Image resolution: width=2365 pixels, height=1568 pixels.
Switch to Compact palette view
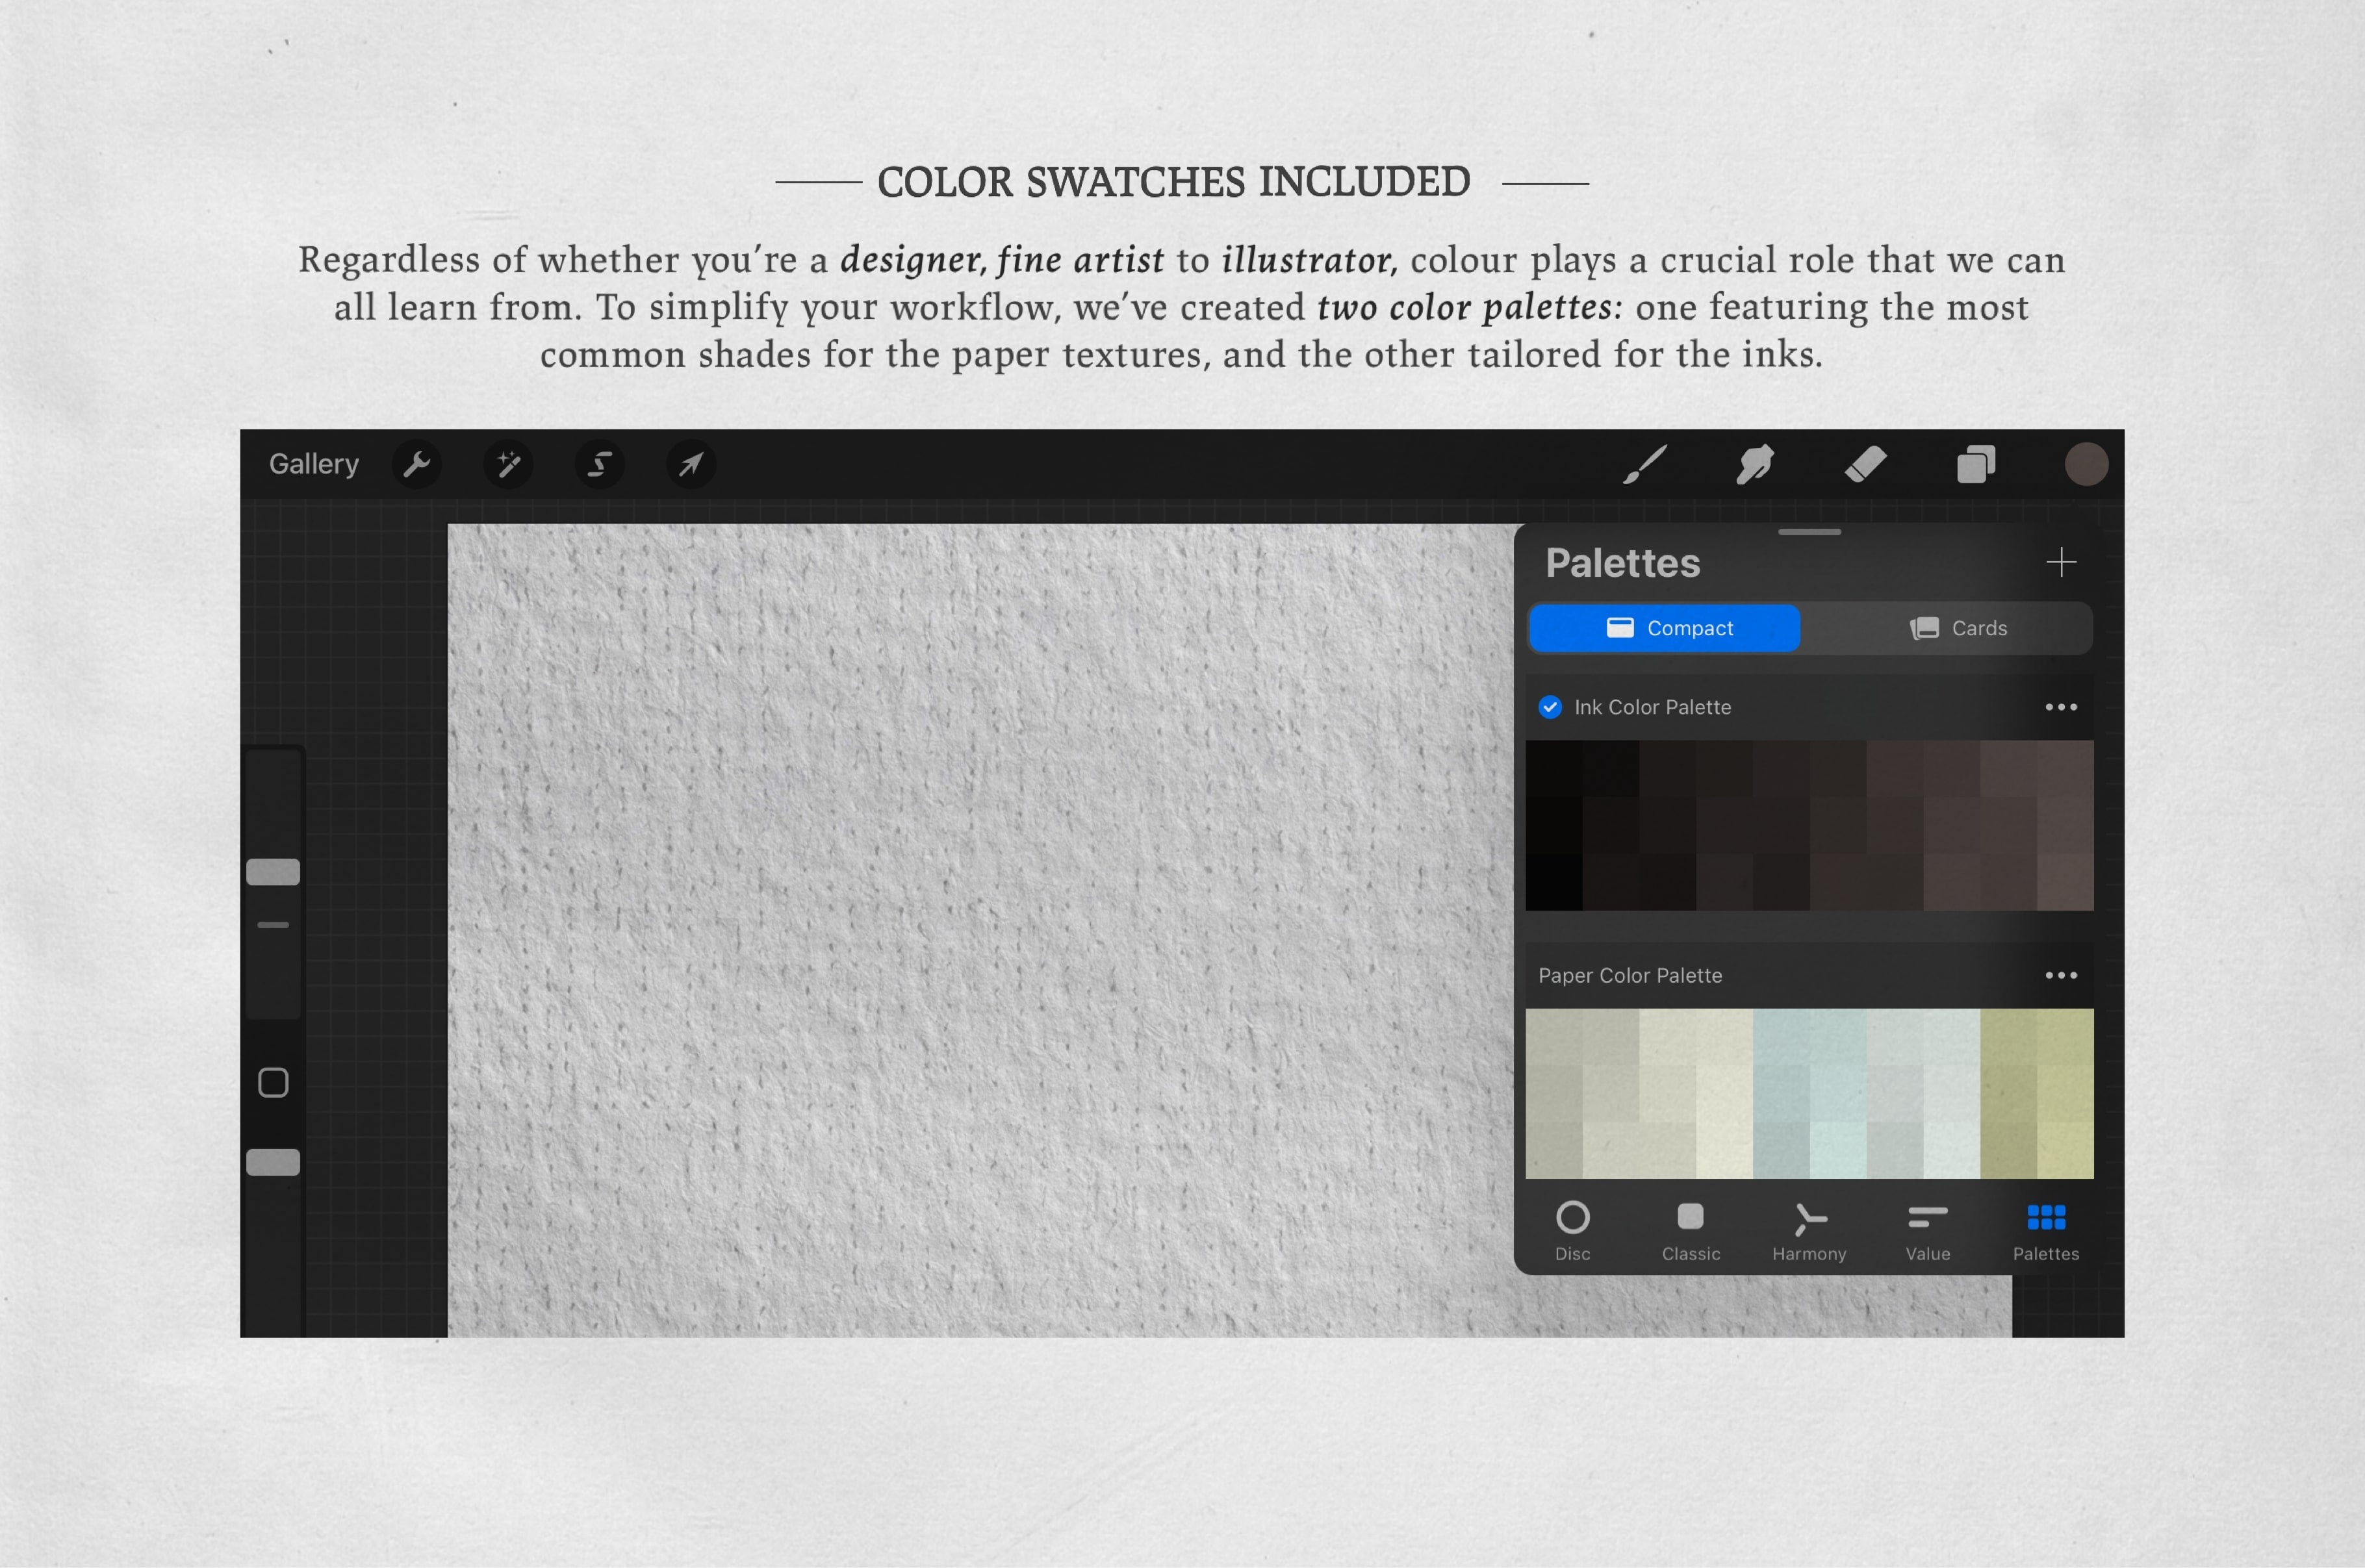[1665, 627]
